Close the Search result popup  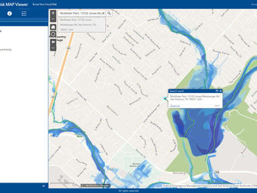pyautogui.click(x=220, y=91)
